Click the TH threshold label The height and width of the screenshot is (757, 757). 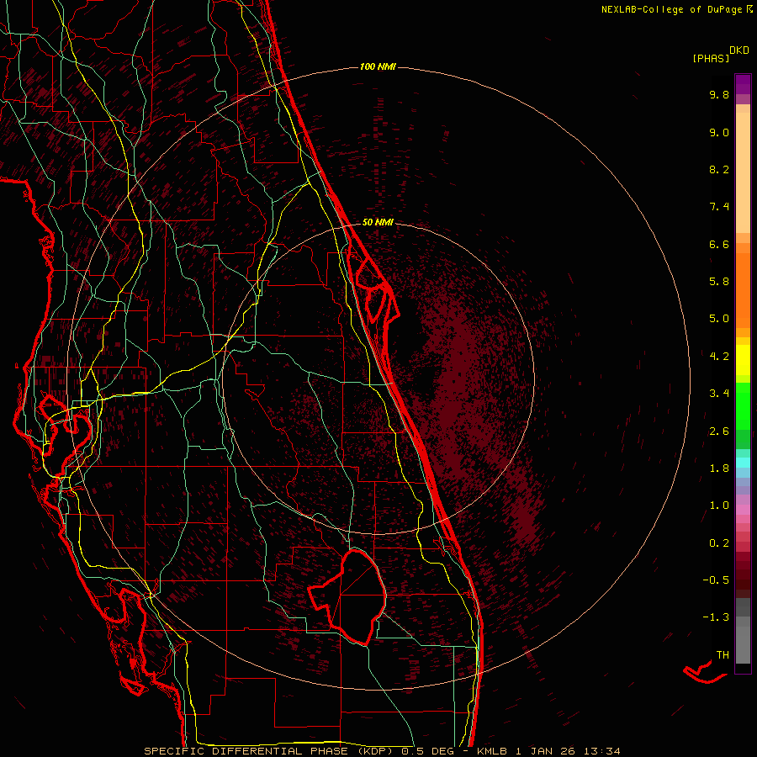coord(723,655)
